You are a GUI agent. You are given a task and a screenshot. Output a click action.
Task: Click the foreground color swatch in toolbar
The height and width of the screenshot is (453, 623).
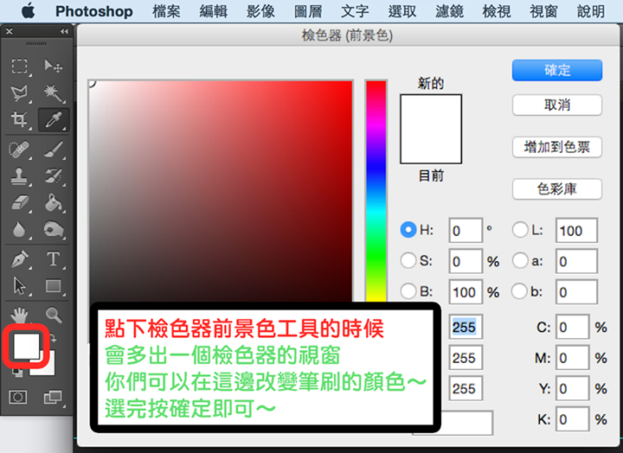pyautogui.click(x=26, y=346)
